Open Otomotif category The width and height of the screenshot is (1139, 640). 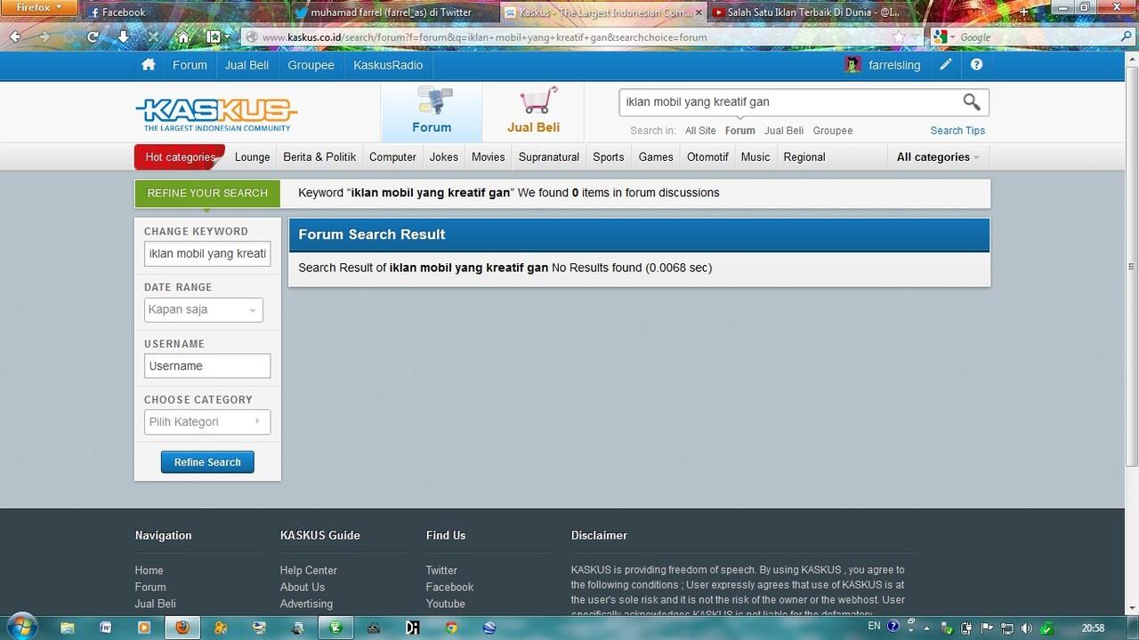coord(707,156)
